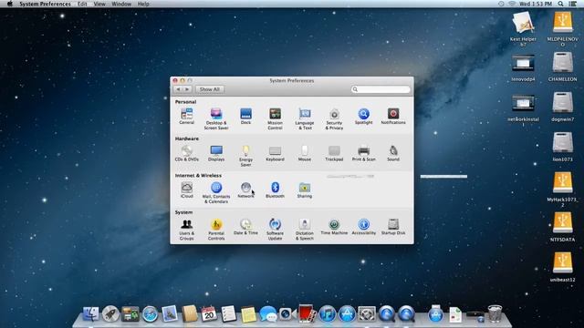
Task: Open the App Store from the Dock
Action: coord(347,314)
